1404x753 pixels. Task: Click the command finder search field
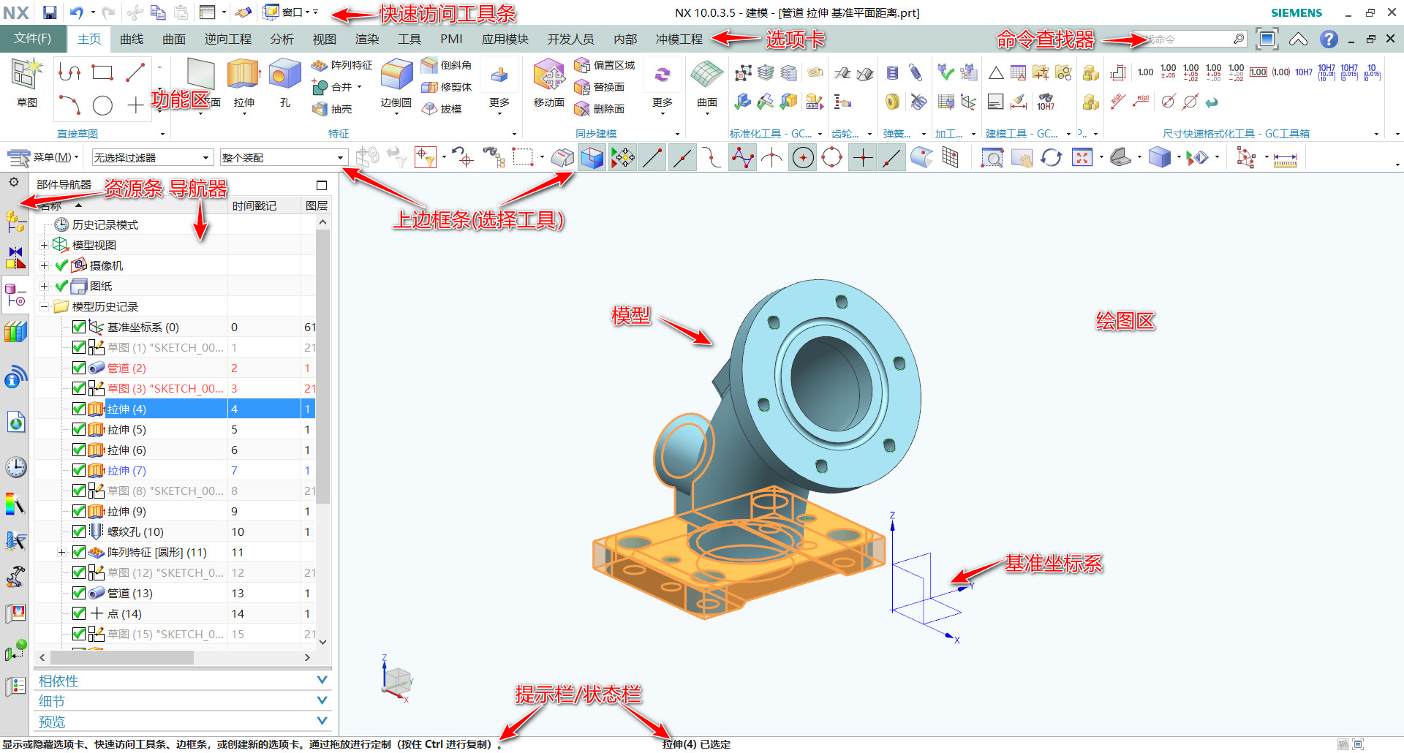pos(1189,39)
